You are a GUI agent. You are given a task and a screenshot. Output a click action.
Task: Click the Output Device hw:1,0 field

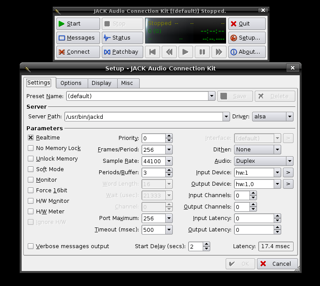pos(254,184)
